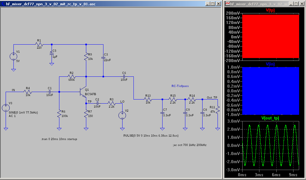Click the V3 sine source symbol
306x180 pixels.
tap(6, 108)
